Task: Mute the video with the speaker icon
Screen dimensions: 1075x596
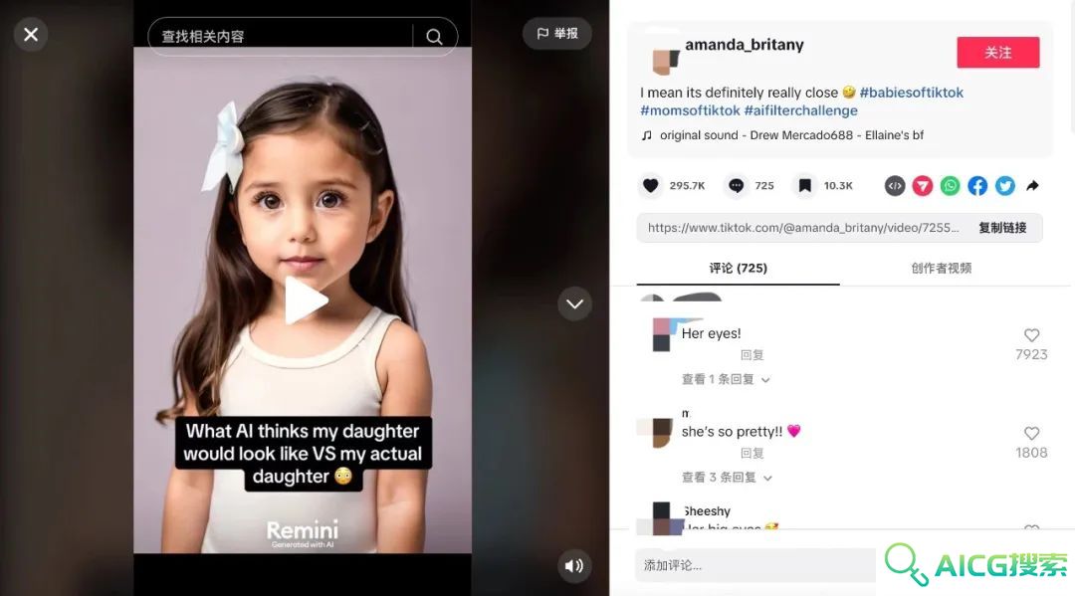Action: click(x=574, y=566)
